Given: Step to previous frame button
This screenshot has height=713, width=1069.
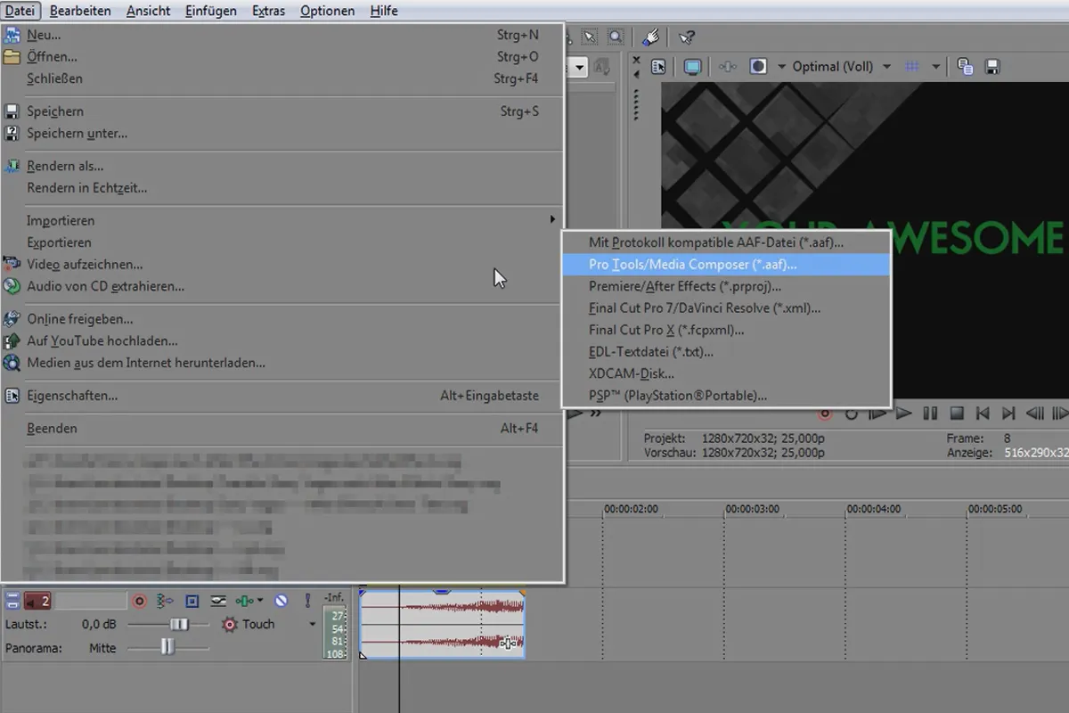Looking at the screenshot, I should pos(1034,414).
